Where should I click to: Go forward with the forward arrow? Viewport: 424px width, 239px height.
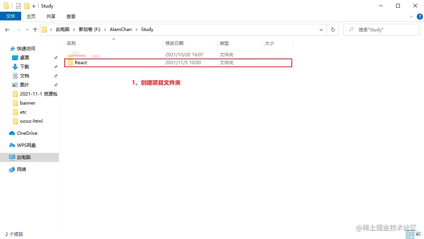pos(19,30)
